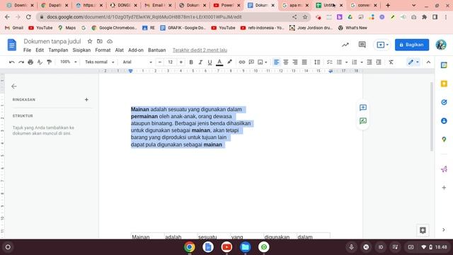453x255 pixels.
Task: Open the Add-on menu
Action: 136,50
